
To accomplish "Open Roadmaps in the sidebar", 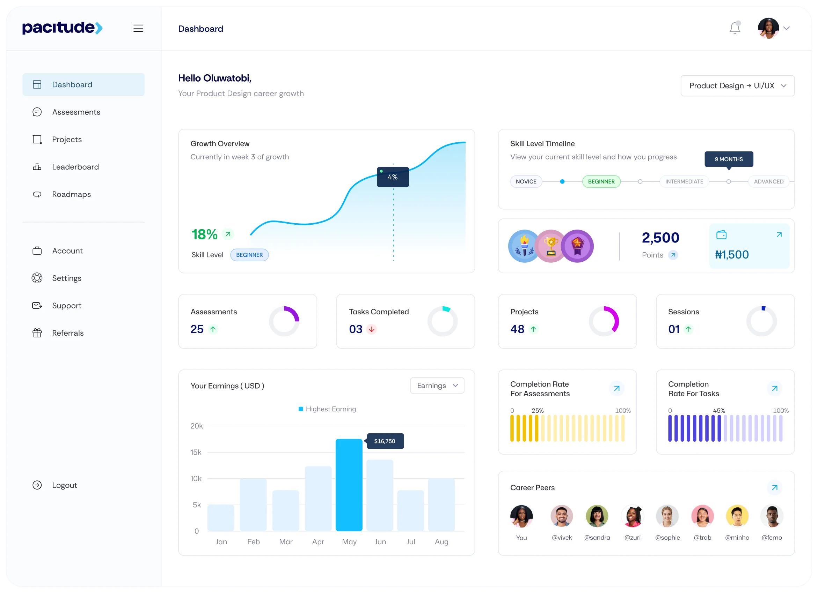I will [x=71, y=194].
